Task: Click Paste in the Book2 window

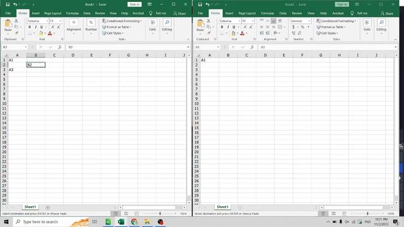Action: (x=200, y=26)
